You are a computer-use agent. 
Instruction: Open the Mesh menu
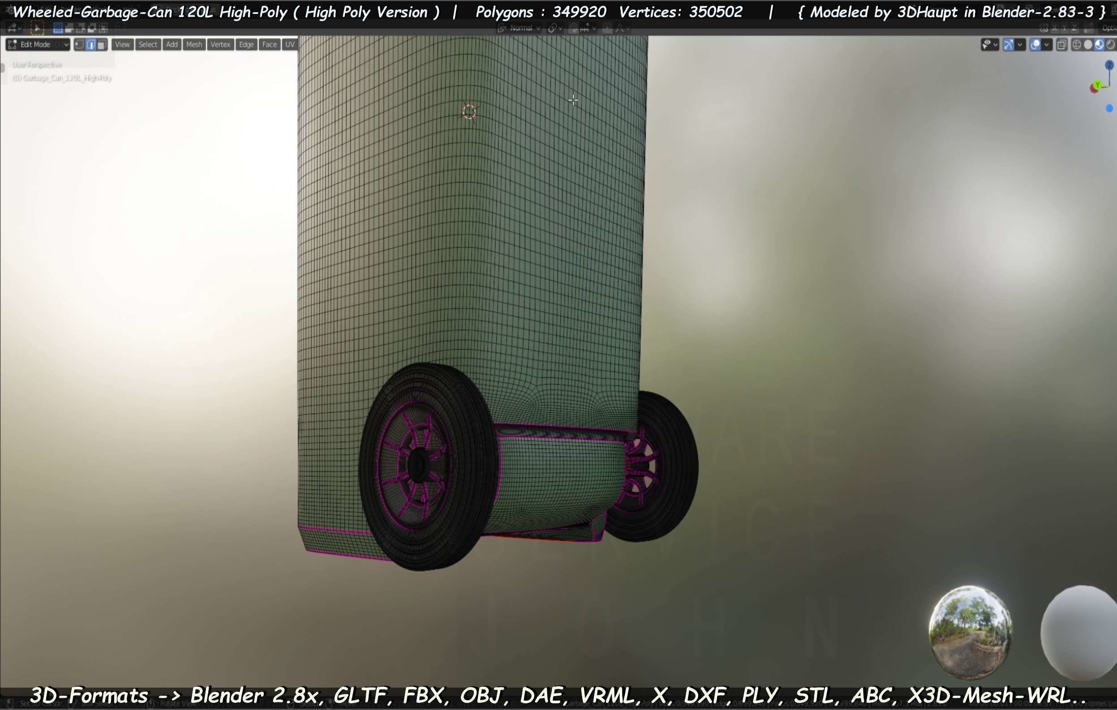(x=194, y=44)
